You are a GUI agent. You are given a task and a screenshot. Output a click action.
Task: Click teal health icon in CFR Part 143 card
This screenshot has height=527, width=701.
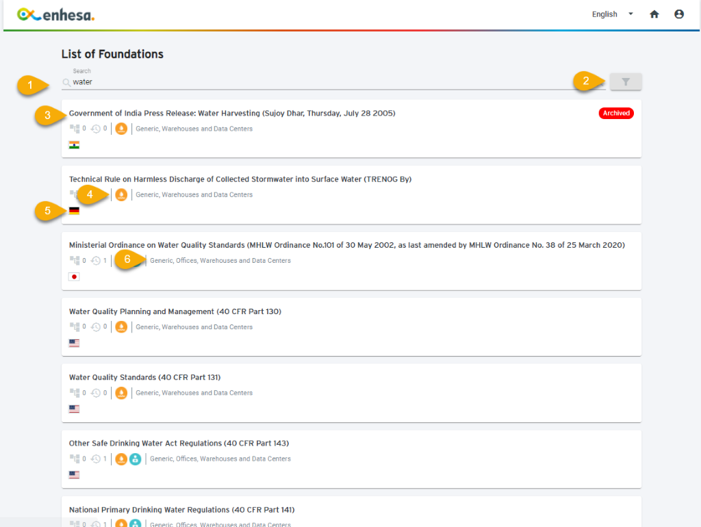[135, 459]
